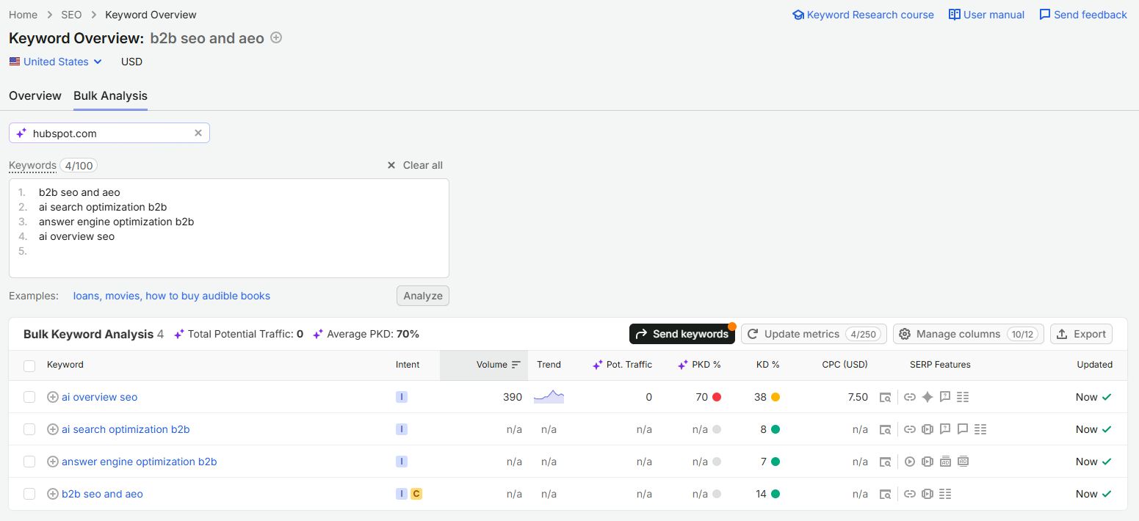The width and height of the screenshot is (1139, 521).
Task: Click the video carousel icon in the answer engine optimization b2b row
Action: [928, 462]
